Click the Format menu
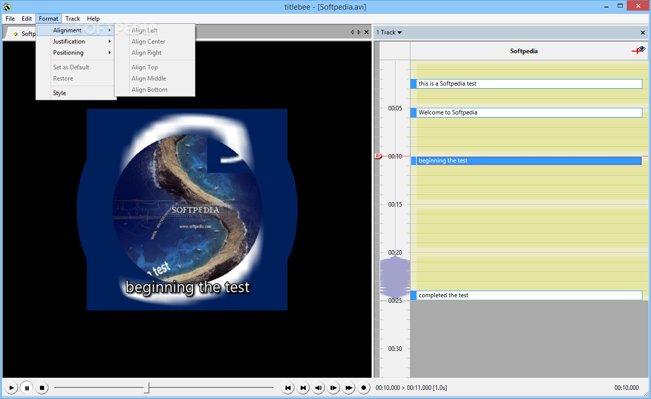Screen dimensions: 651x399 point(49,19)
